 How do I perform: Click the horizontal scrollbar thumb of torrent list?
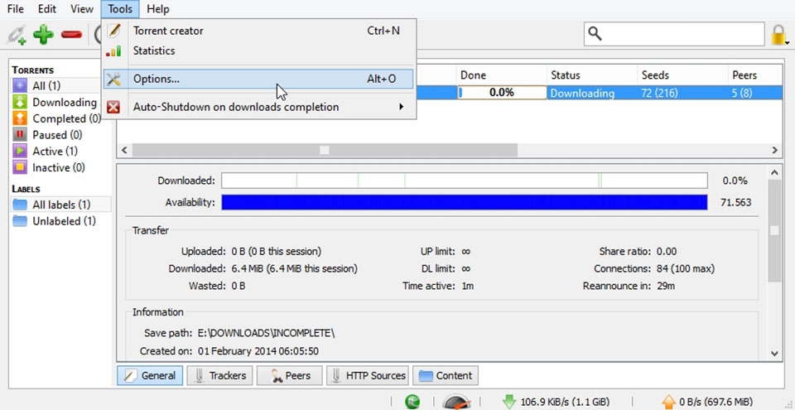325,150
